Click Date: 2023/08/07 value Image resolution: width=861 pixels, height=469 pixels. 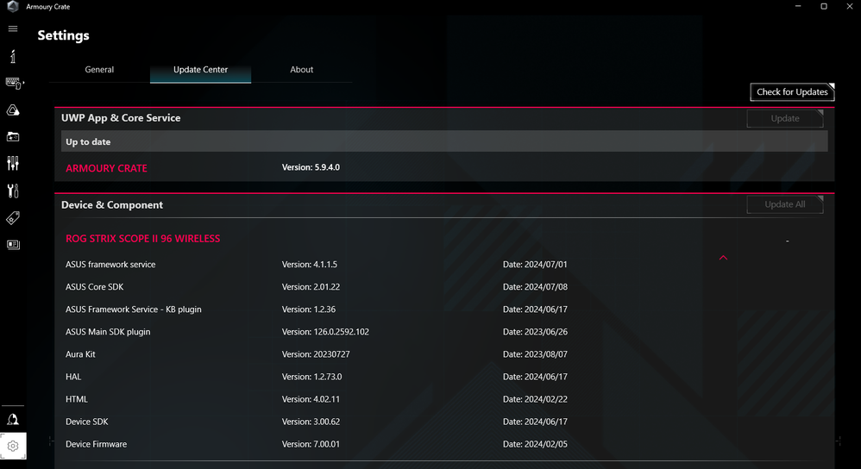pos(535,354)
